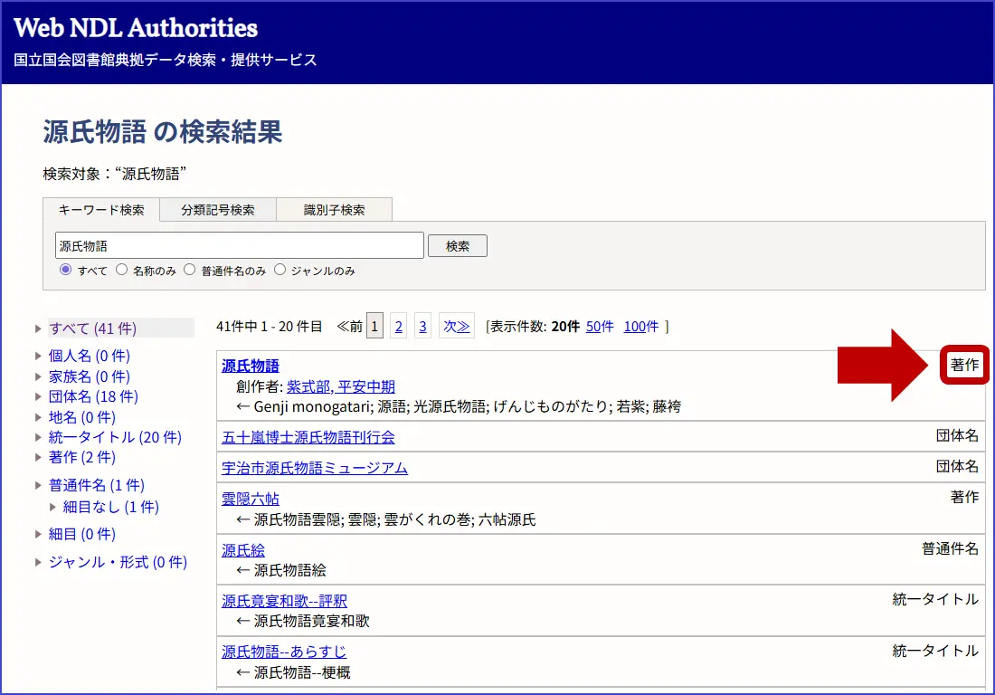This screenshot has height=695, width=995.
Task: Go to results page 2
Action: coord(398,327)
